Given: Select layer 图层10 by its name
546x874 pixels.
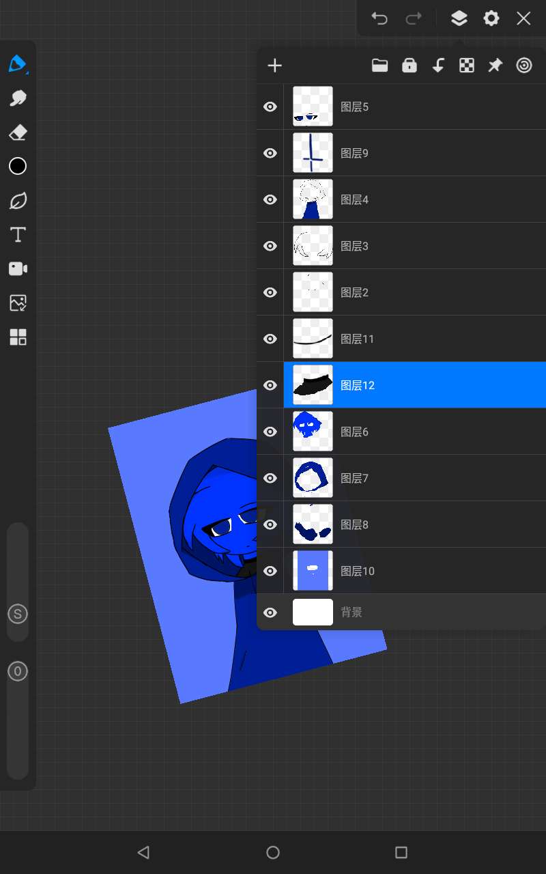Looking at the screenshot, I should tap(358, 571).
